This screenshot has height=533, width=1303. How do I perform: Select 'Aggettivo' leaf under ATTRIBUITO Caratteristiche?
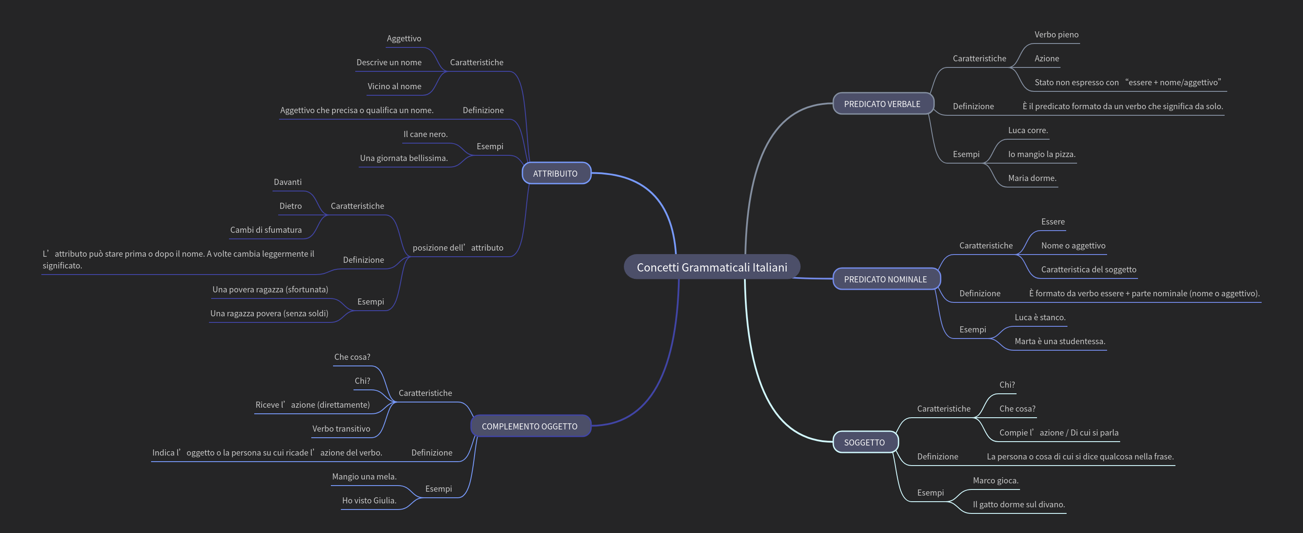(404, 39)
